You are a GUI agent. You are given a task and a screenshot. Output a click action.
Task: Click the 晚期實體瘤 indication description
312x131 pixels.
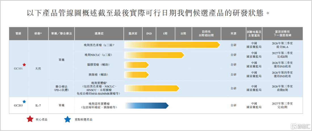point(99,88)
